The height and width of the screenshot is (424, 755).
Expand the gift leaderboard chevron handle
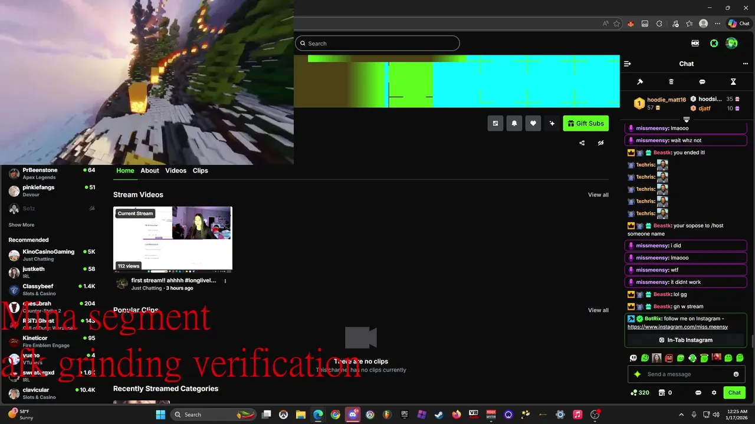(687, 120)
